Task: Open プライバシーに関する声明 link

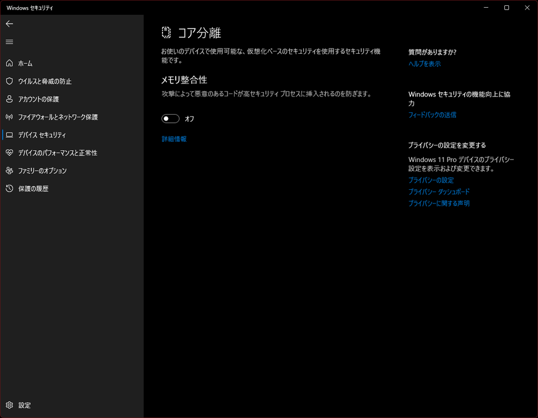Action: click(439, 203)
